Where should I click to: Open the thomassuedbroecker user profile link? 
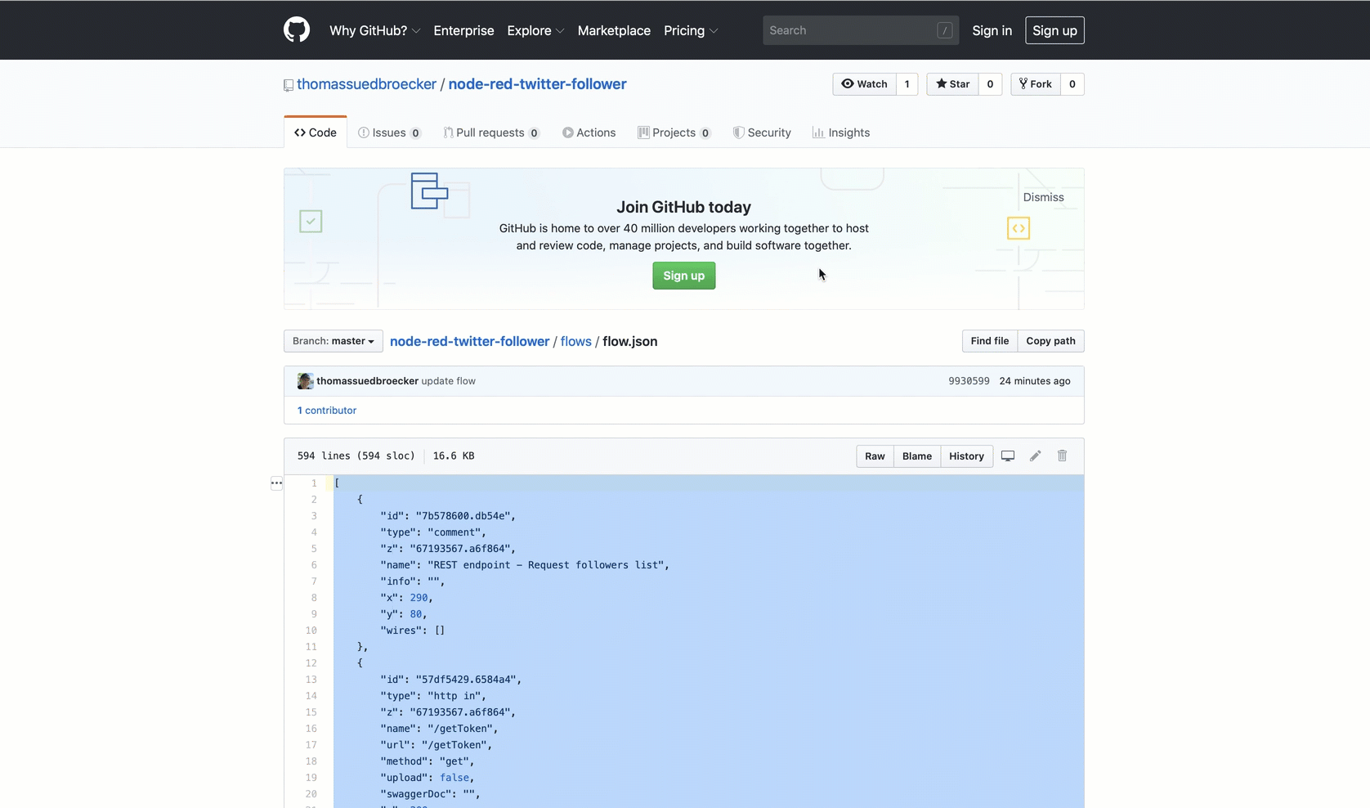(366, 84)
